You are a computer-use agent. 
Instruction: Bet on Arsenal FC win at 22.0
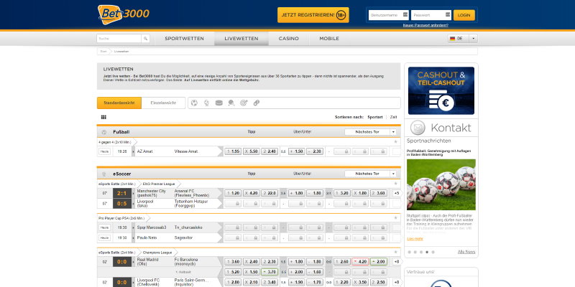(x=270, y=193)
